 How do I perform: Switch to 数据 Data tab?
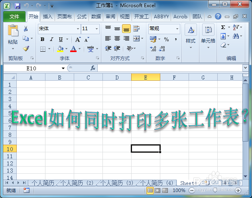coord(96,17)
